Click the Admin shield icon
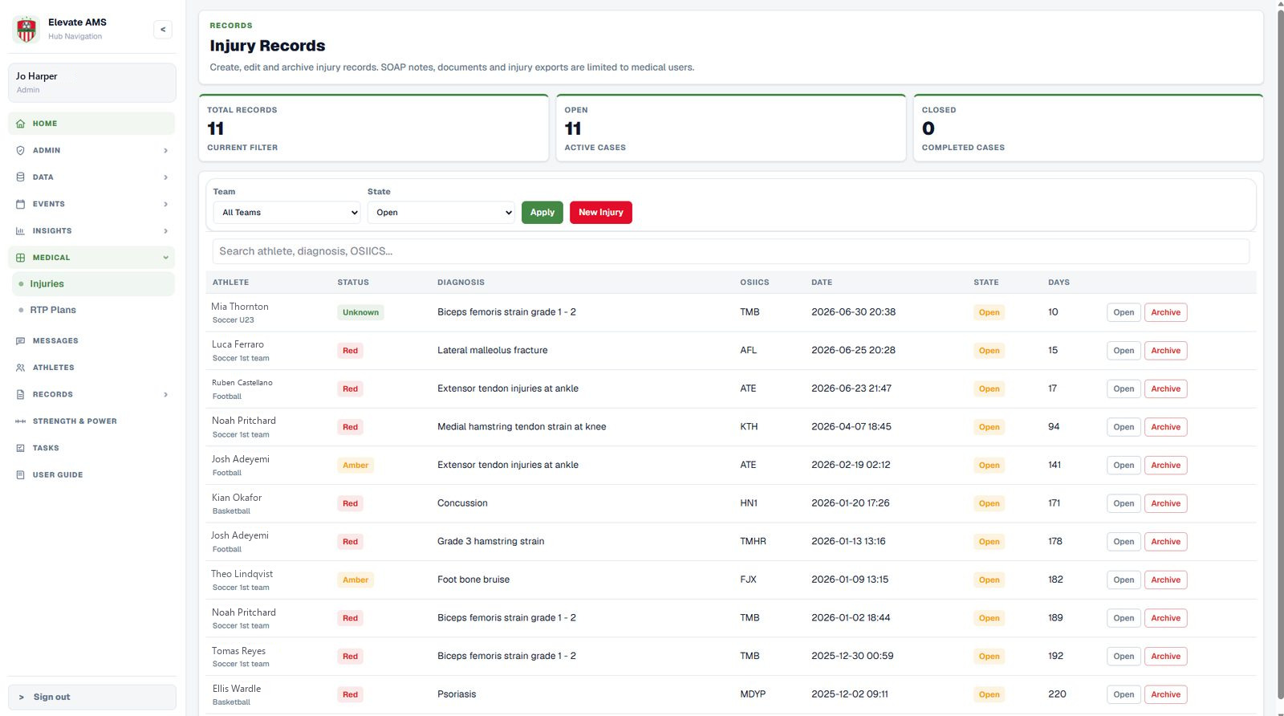Image resolution: width=1284 pixels, height=716 pixels. (x=21, y=150)
